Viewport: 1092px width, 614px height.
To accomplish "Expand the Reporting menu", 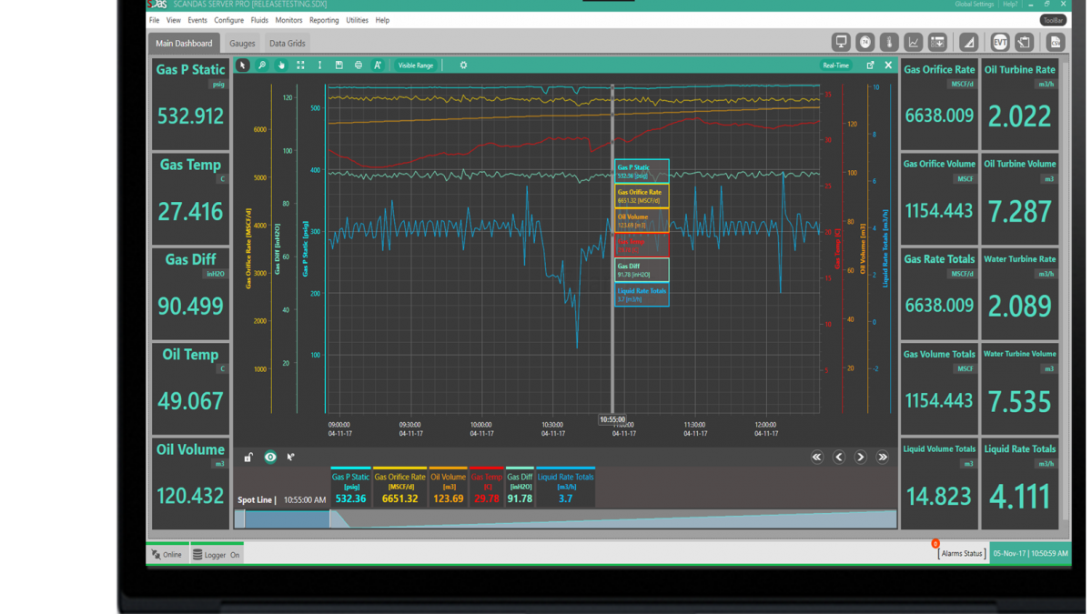I will pyautogui.click(x=324, y=20).
